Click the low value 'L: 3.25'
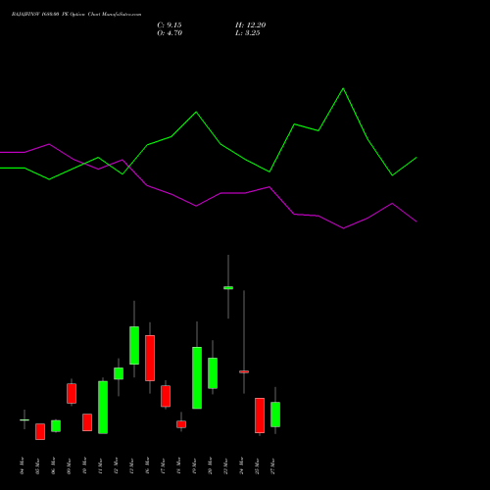This screenshot has width=490, height=490. [x=248, y=33]
